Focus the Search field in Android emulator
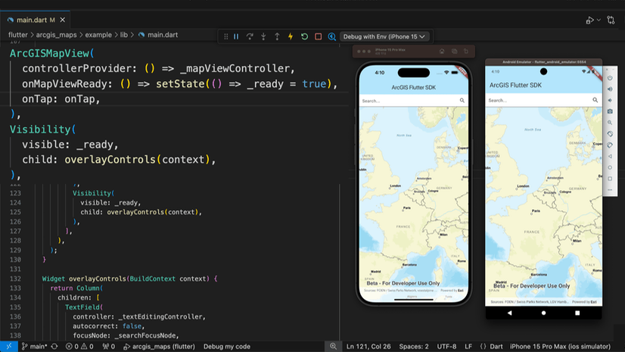625x352 pixels. [544, 101]
